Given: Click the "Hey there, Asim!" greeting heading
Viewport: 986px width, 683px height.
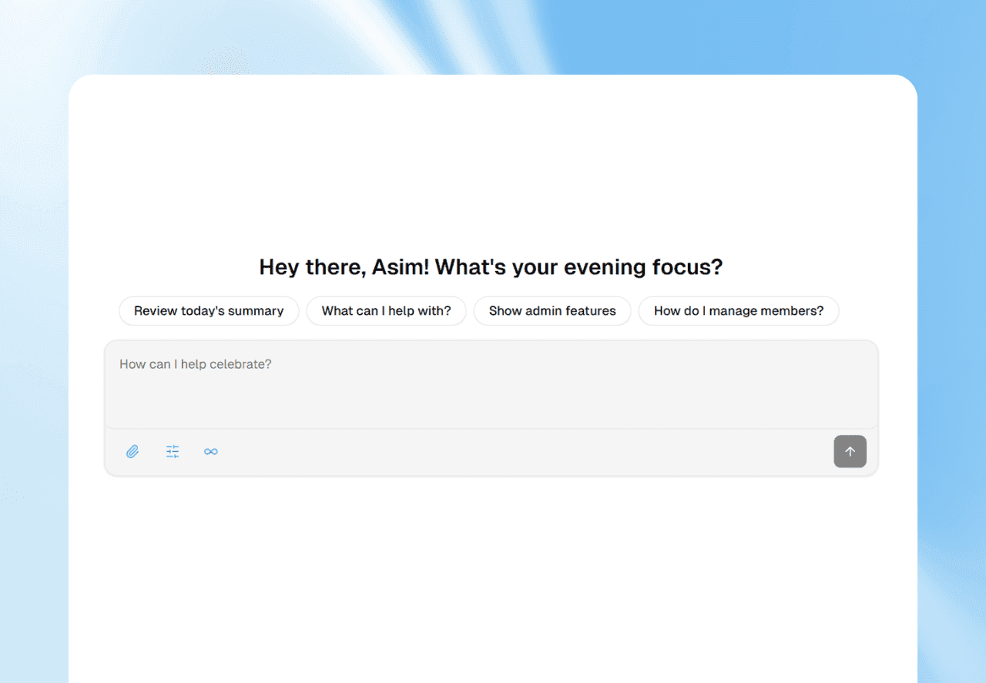Looking at the screenshot, I should [491, 267].
